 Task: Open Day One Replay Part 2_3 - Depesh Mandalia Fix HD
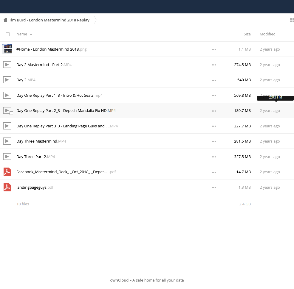pyautogui.click(x=66, y=111)
